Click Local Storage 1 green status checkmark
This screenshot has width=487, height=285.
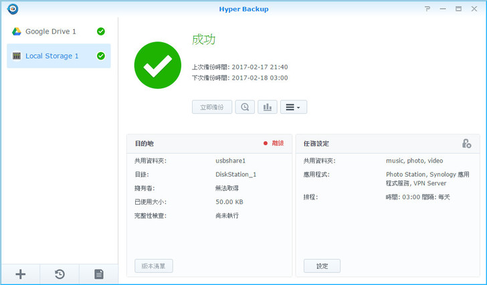101,56
